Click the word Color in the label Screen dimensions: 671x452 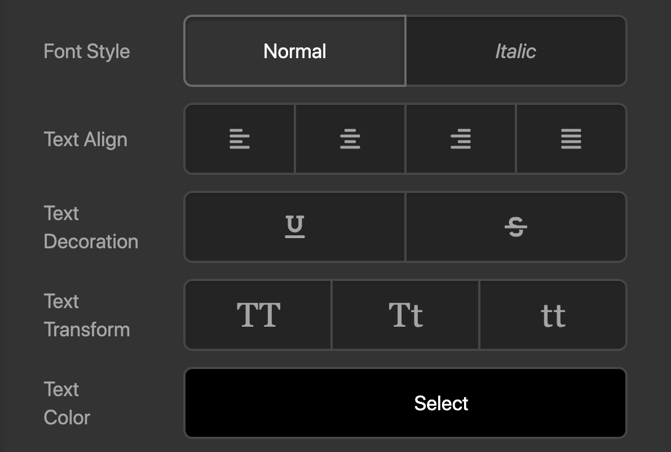pos(67,418)
